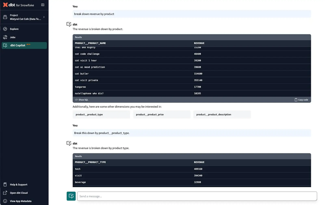Click the Help & Support icon
Image resolution: width=325 pixels, height=205 pixels.
[5, 184]
